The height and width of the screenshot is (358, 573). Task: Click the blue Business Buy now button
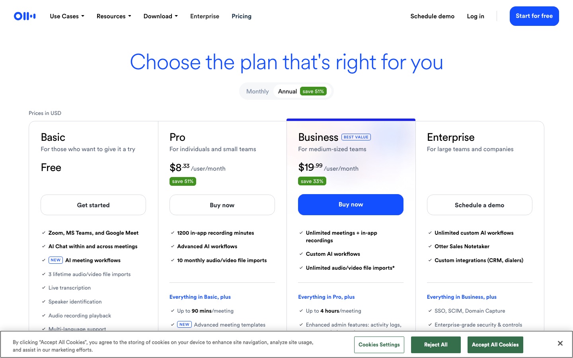click(351, 204)
